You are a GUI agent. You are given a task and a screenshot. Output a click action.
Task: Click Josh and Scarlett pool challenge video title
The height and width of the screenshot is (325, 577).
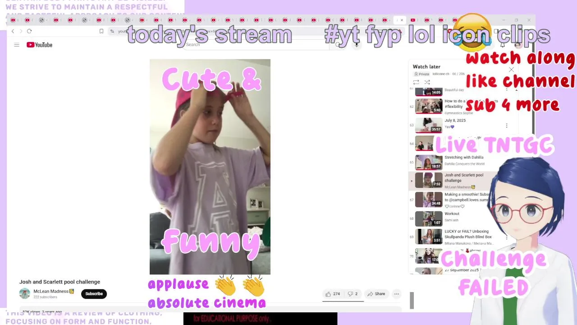coord(60,282)
